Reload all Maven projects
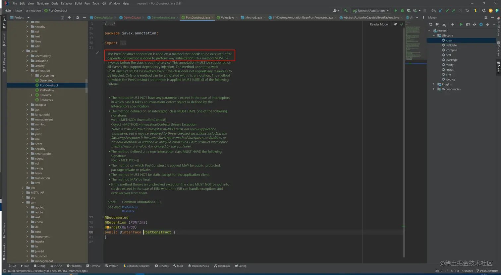Viewport: 501px width, 275px height. coord(430,25)
